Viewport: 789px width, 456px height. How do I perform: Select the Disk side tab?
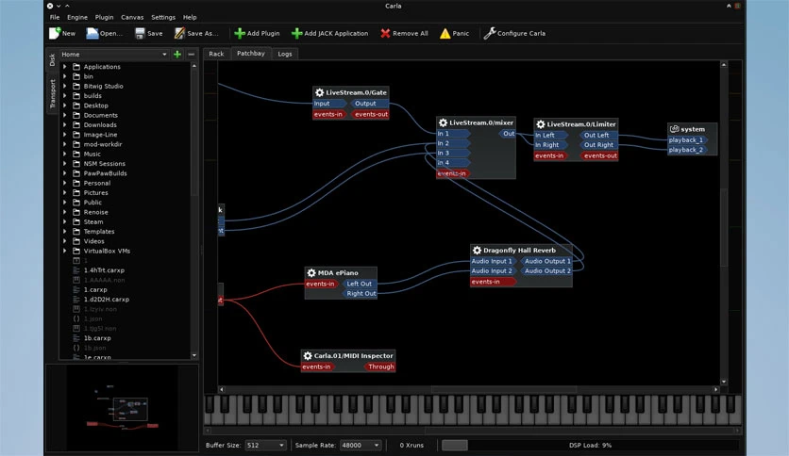point(52,60)
